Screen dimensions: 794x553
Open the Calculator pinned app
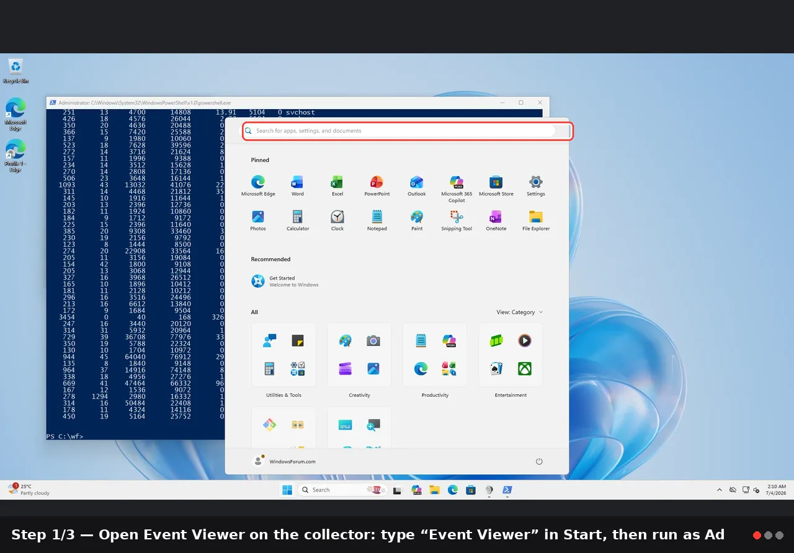point(298,220)
